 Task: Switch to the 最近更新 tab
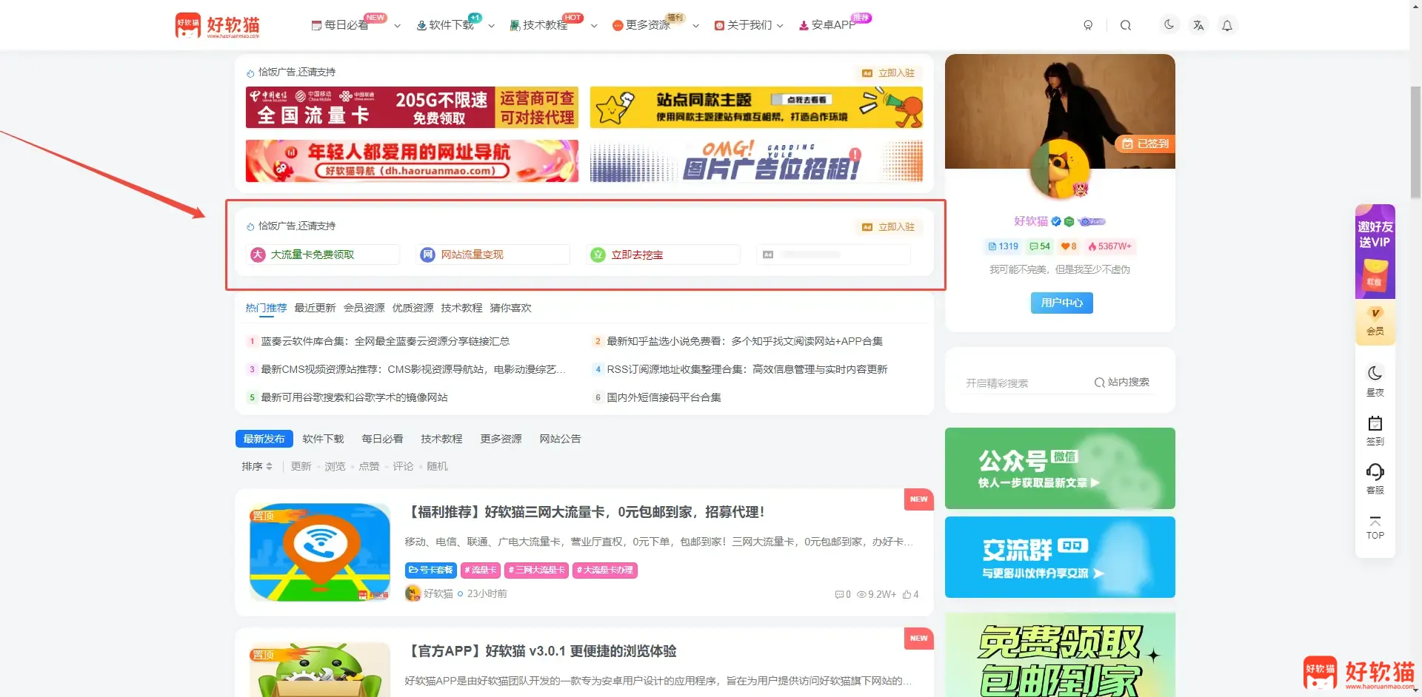(315, 308)
